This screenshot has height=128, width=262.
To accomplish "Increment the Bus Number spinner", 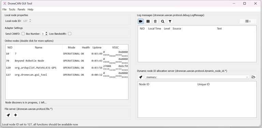I will point(46,33).
